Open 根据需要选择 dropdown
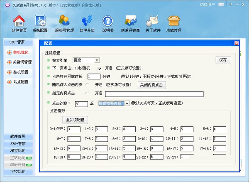The height and width of the screenshot is (182, 249). tap(114, 103)
